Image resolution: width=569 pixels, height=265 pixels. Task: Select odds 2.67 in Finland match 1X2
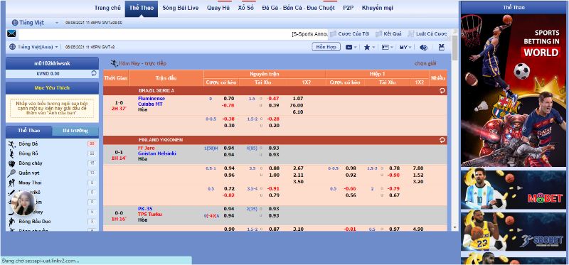point(298,168)
